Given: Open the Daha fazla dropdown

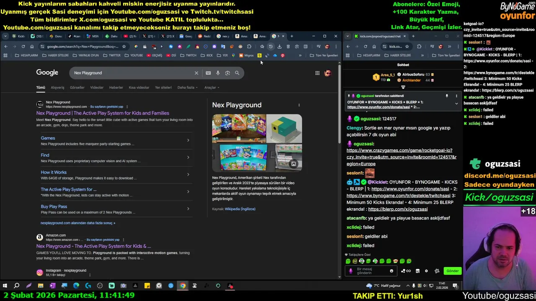Looking at the screenshot, I should pos(187,87).
